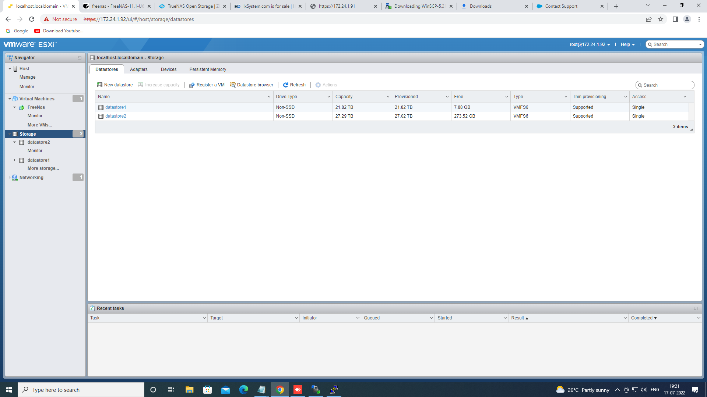Open the Drive Type column dropdown
707x397 pixels.
point(328,97)
